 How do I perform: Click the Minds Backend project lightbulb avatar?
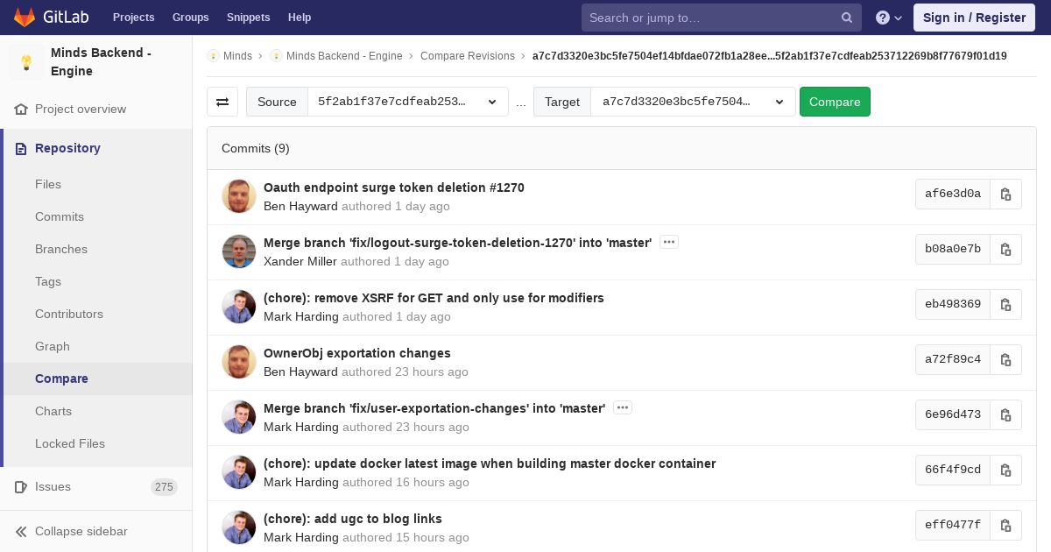click(x=26, y=62)
